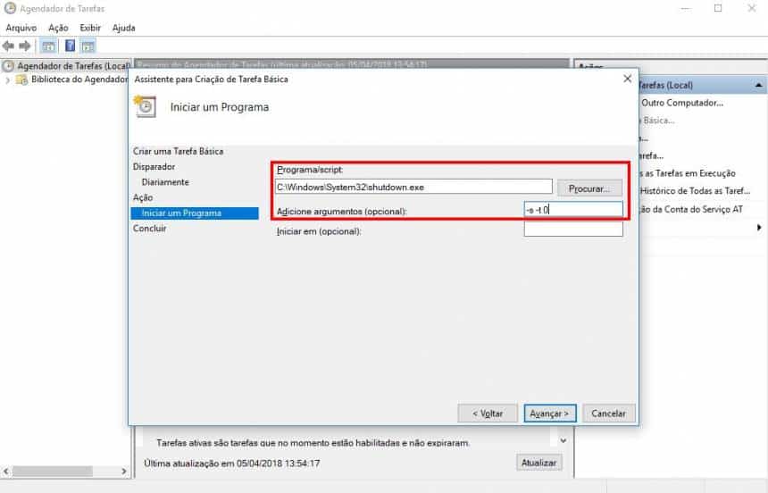Click the Avançar > button
The image size is (768, 493).
click(549, 414)
